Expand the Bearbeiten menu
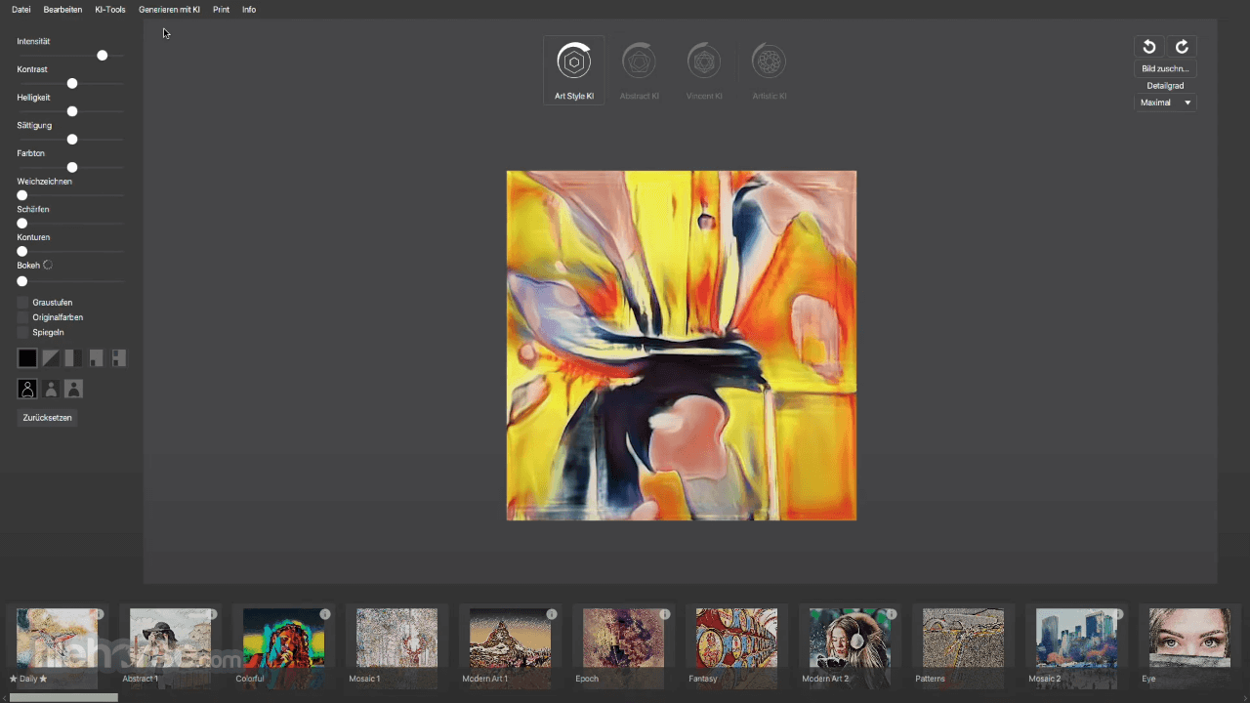Viewport: 1250px width, 703px height. click(62, 10)
